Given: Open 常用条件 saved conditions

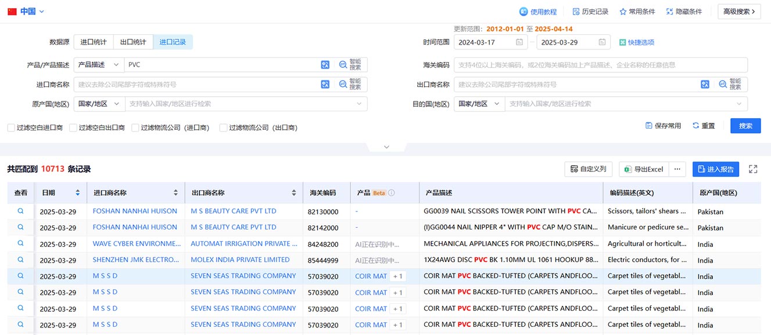Looking at the screenshot, I should point(637,12).
